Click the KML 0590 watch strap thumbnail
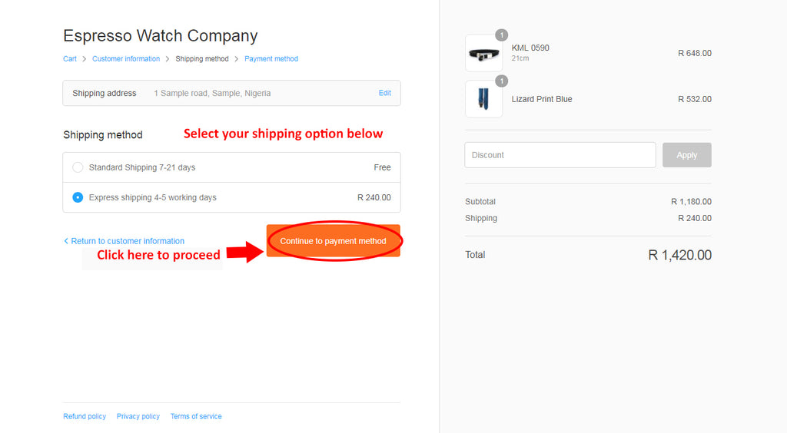The width and height of the screenshot is (787, 433). click(x=484, y=55)
